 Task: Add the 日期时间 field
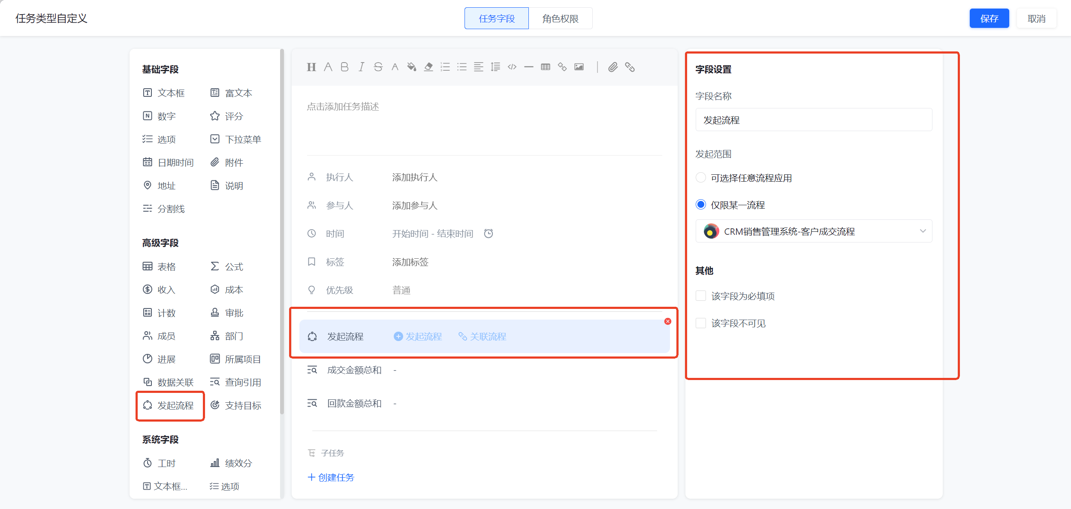click(x=168, y=162)
